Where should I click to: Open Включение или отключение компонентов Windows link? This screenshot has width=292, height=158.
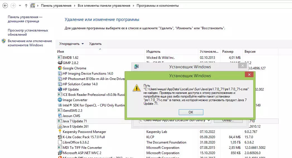(x=30, y=43)
